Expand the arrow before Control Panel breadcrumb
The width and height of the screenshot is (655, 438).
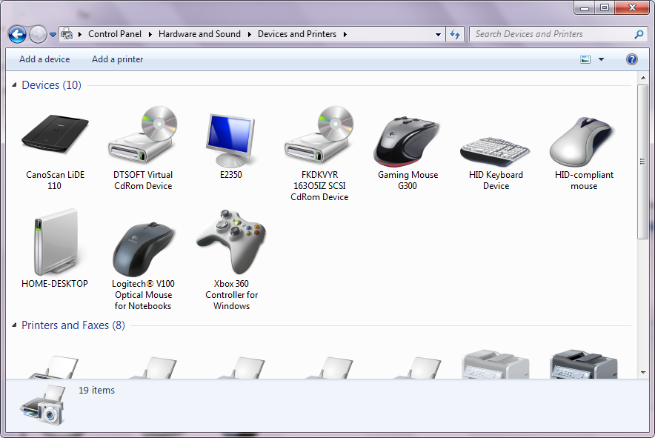tap(80, 34)
